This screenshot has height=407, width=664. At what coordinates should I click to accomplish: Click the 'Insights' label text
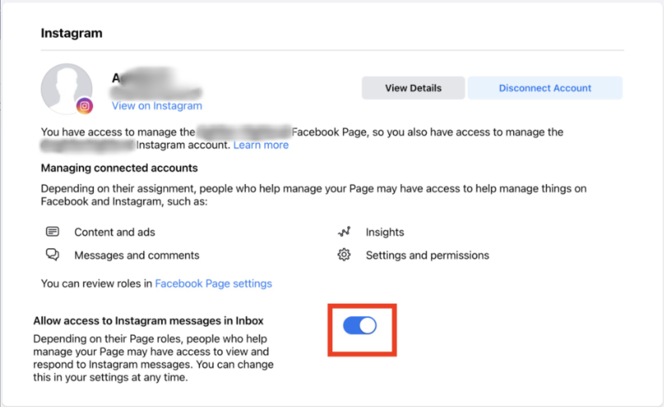tap(385, 232)
